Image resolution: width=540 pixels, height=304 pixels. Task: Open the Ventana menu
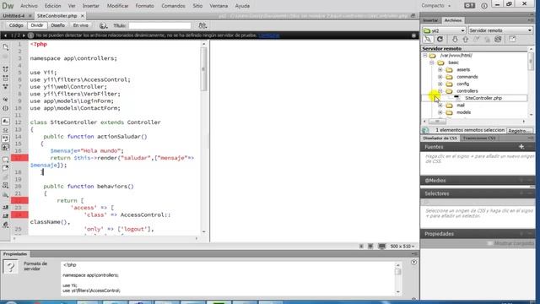click(219, 6)
